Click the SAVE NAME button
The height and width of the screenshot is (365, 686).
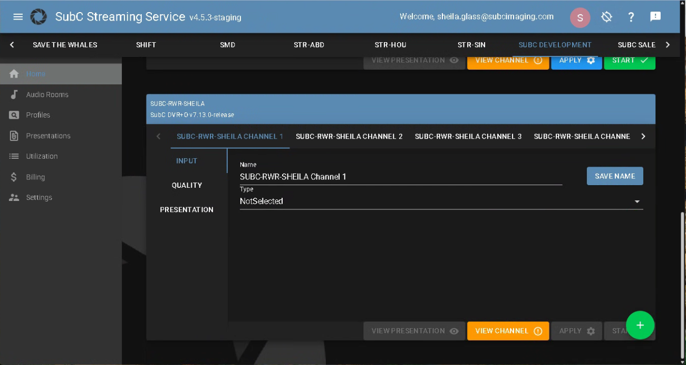[x=615, y=176]
